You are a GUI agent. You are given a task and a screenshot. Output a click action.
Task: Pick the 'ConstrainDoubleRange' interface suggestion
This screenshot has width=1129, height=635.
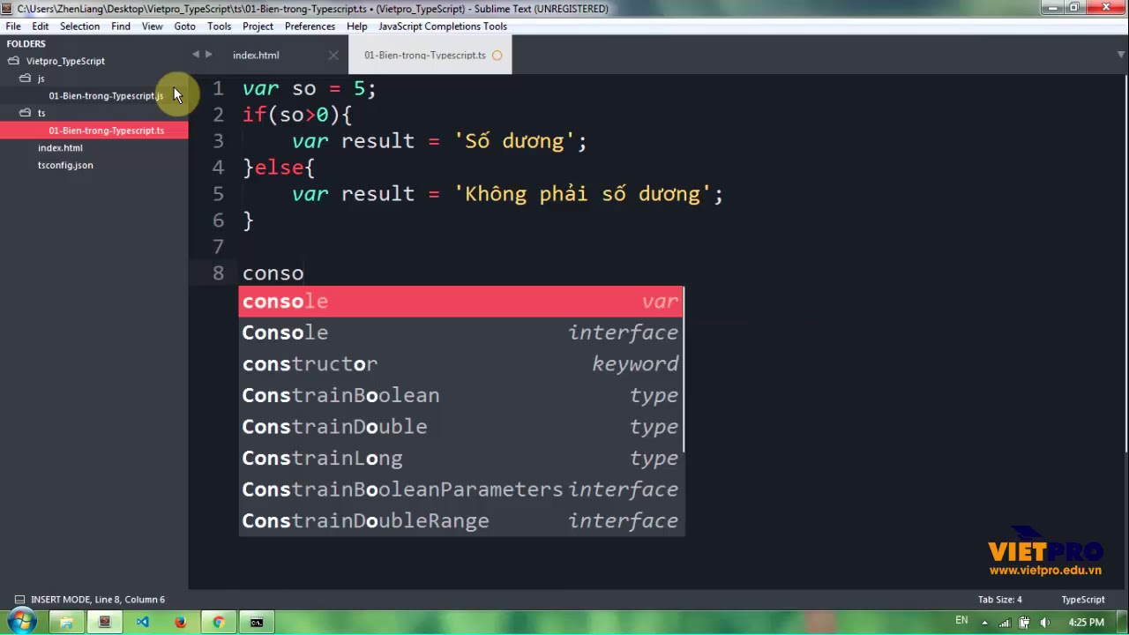click(460, 520)
